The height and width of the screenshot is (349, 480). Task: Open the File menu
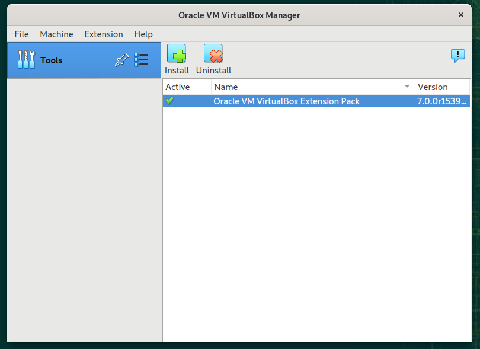coord(21,34)
